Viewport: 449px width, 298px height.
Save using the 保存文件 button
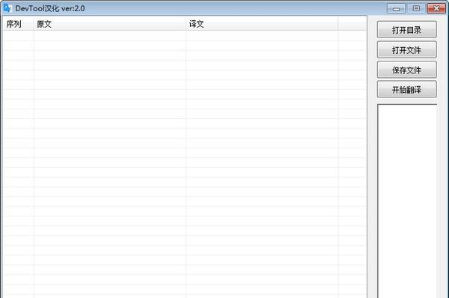406,70
